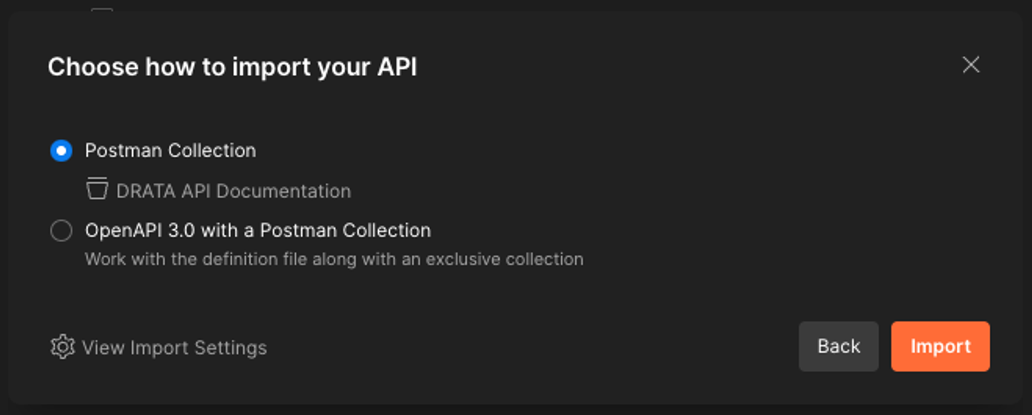The image size is (1032, 415).
Task: Select OpenAPI 3.0 with a Postman Collection
Action: point(61,231)
